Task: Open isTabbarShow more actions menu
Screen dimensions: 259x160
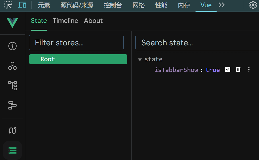Action: (249, 70)
